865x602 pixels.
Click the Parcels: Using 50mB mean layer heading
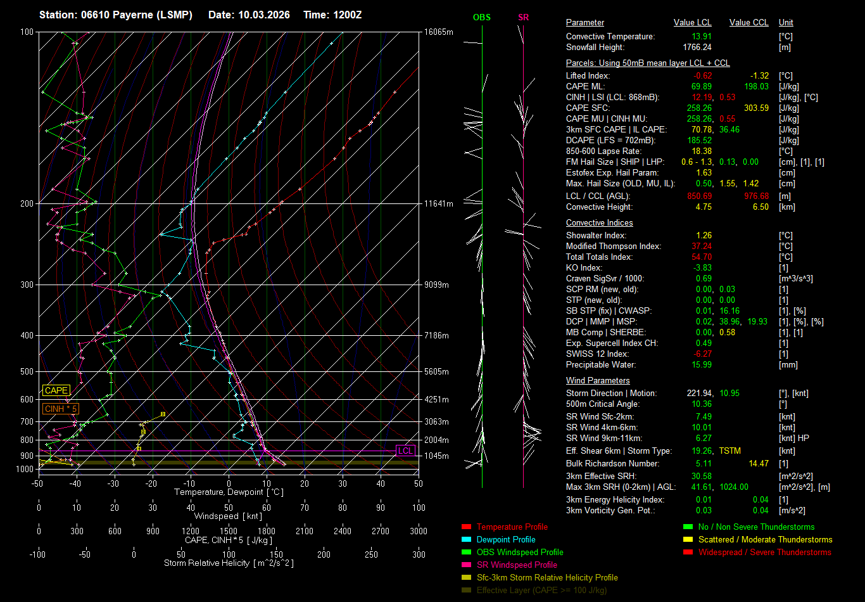(x=647, y=63)
